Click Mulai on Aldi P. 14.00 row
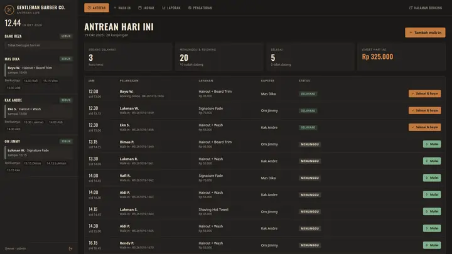The width and height of the screenshot is (452, 254). click(x=432, y=194)
